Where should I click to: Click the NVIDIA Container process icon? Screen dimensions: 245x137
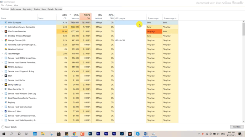click(6, 67)
